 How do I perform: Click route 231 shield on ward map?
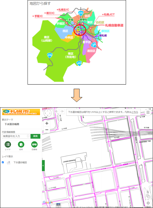(81, 13)
